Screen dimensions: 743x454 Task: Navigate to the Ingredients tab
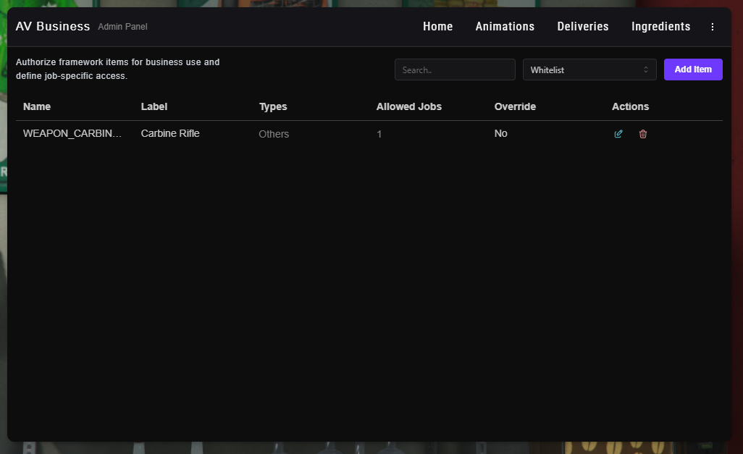coord(660,27)
